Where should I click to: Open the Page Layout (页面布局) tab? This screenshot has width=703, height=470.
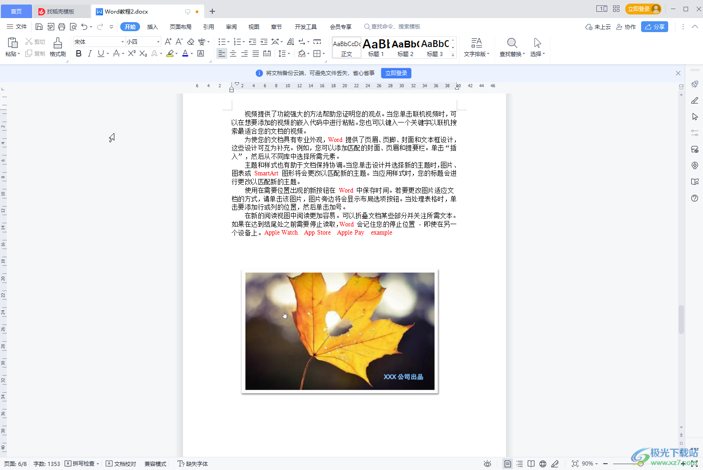[x=181, y=27]
